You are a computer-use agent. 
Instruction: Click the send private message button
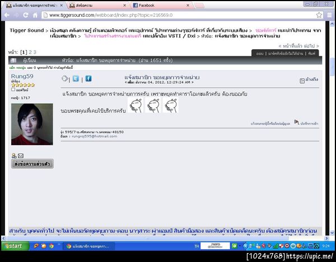tap(32, 164)
